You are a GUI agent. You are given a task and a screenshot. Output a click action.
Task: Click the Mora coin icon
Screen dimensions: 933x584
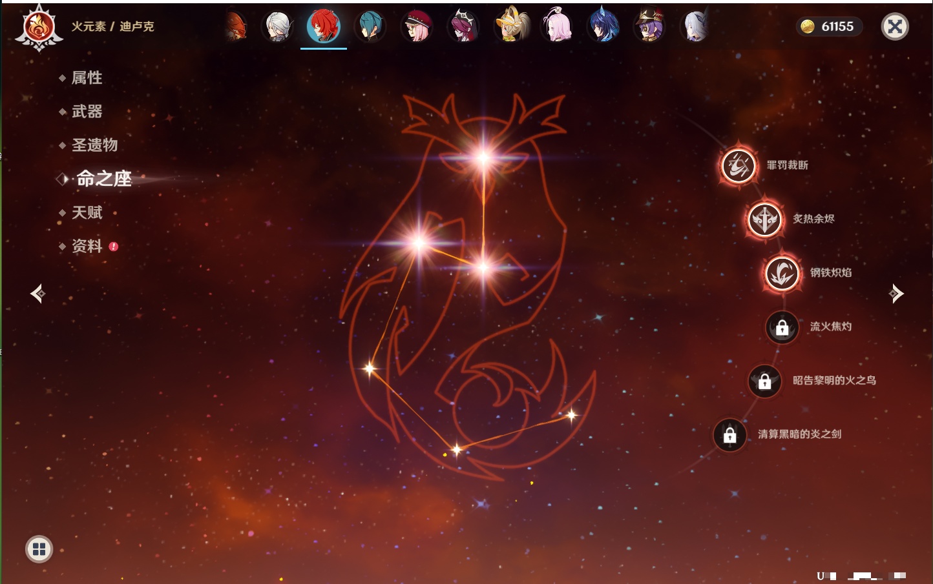[x=808, y=26]
